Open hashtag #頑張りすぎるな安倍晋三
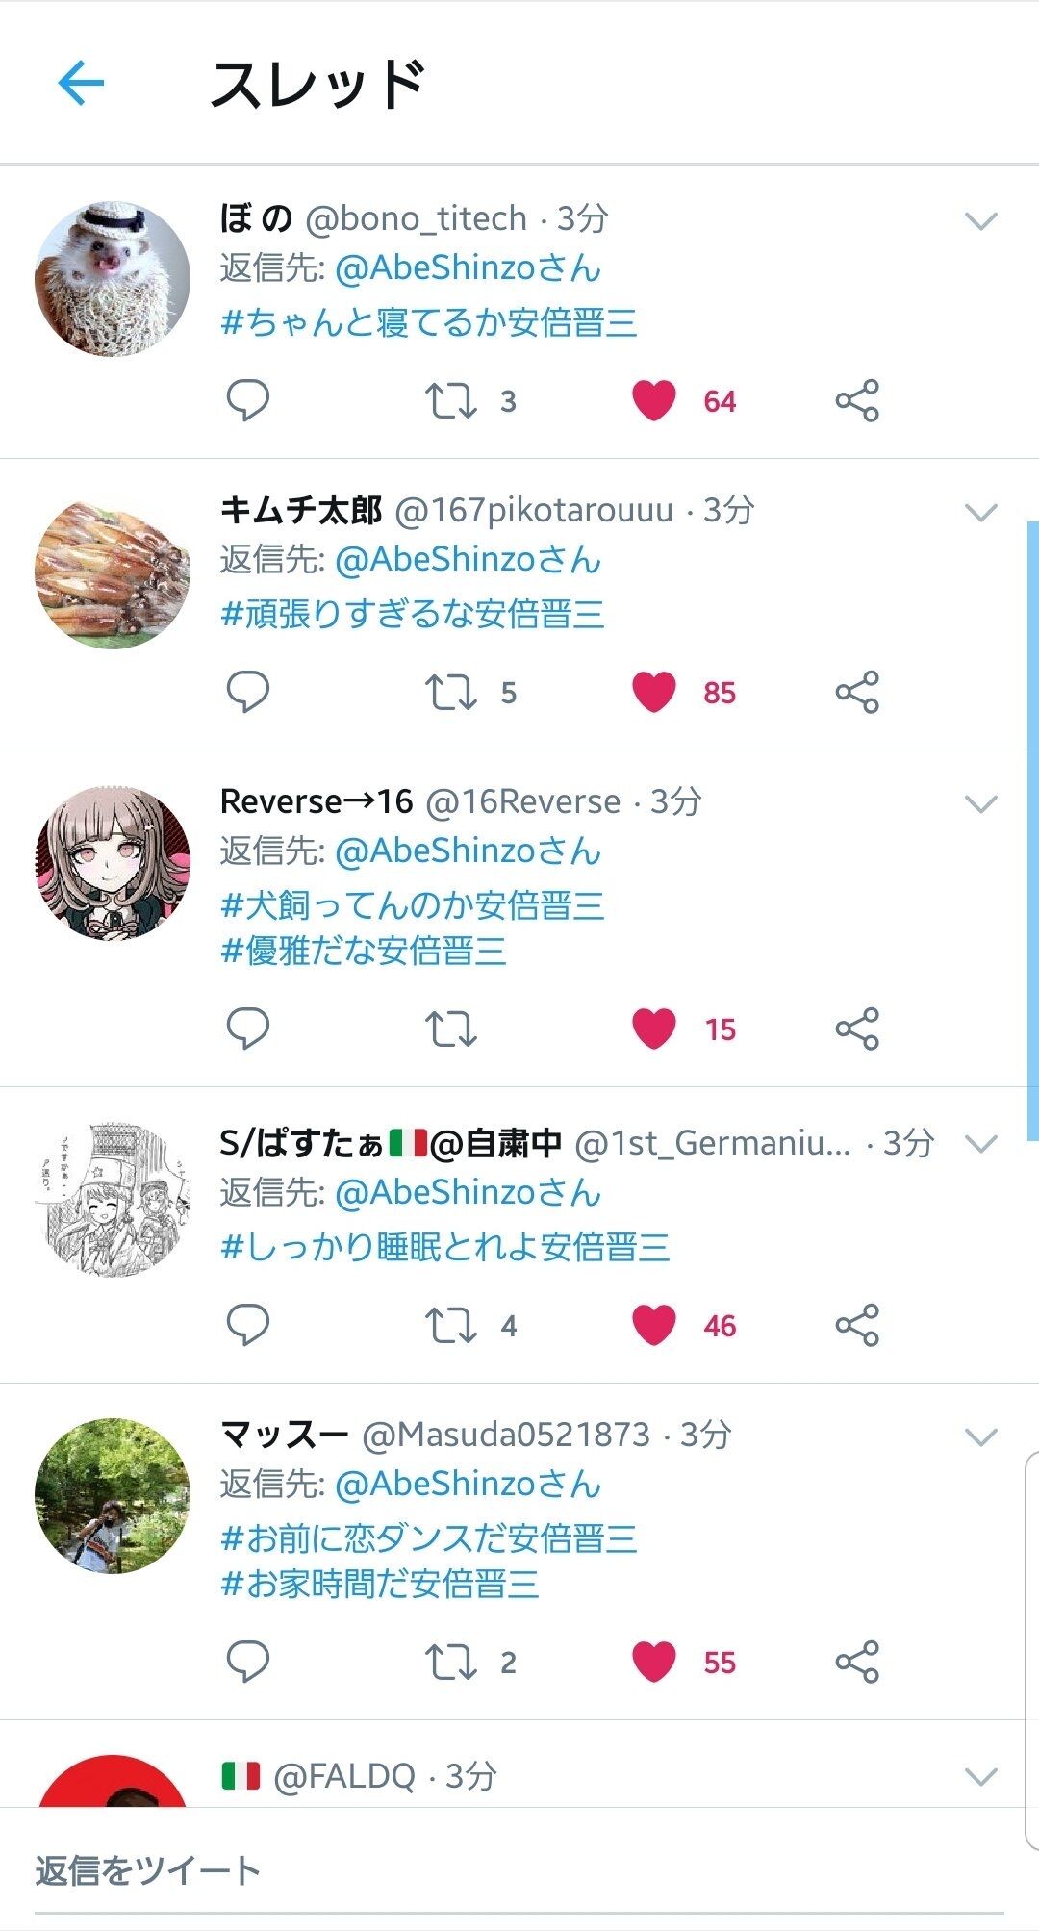Screen dimensions: 1039x1931 (413, 613)
